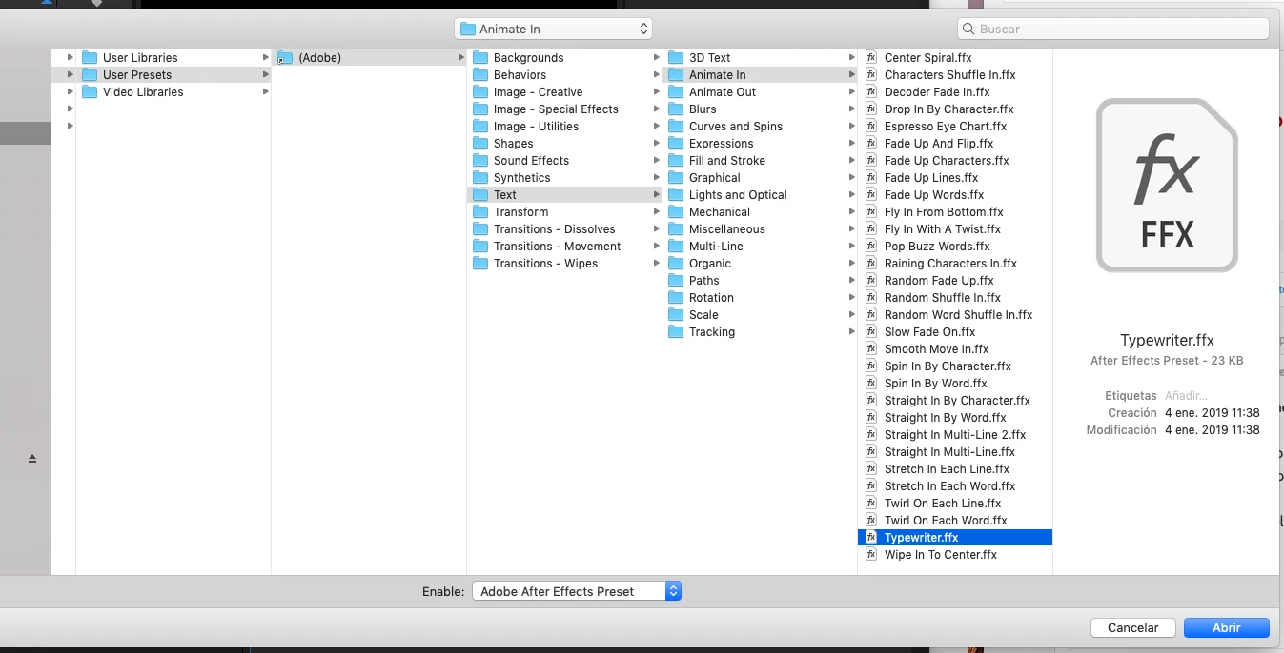Click the fx icon of Decoder Fade In.ffx
Screen dimensions: 1284x653
pos(871,91)
